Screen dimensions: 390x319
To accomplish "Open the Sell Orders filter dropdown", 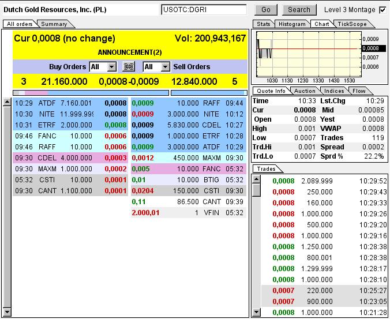I will 165,67.
